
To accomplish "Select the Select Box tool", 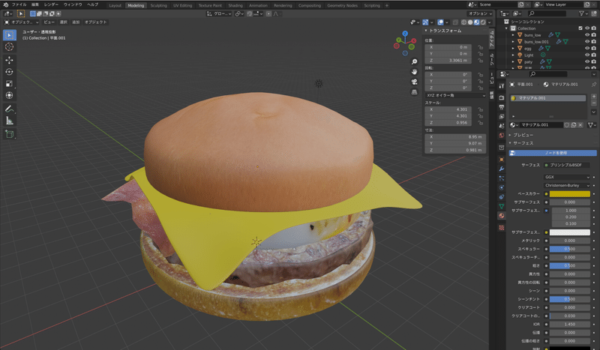I will click(10, 35).
